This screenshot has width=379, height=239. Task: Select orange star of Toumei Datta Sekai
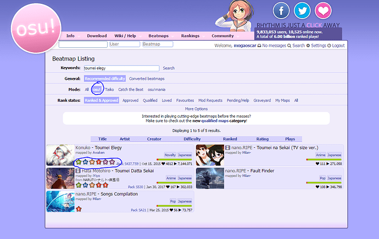click(92, 185)
